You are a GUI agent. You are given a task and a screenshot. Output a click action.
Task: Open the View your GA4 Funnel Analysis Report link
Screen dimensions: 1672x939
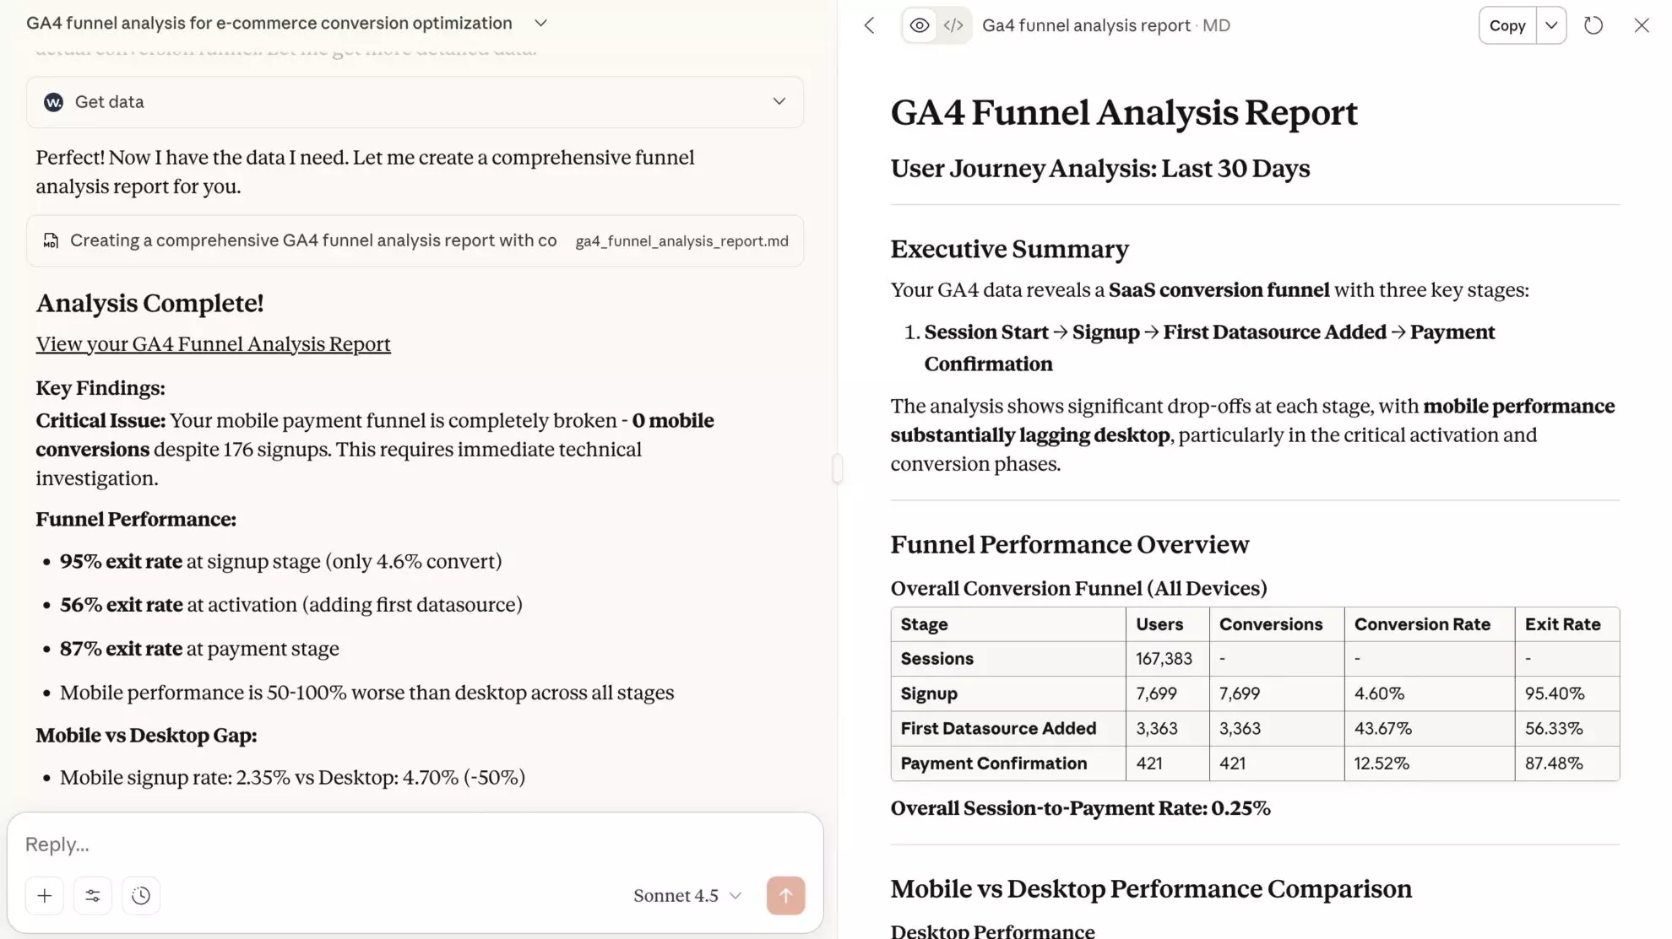pyautogui.click(x=213, y=344)
